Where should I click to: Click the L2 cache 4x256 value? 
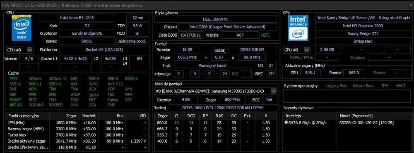point(111,59)
